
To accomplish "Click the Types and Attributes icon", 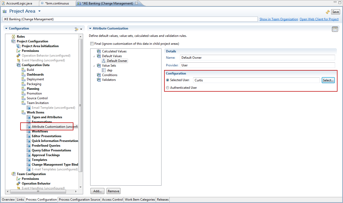I will coord(28,117).
